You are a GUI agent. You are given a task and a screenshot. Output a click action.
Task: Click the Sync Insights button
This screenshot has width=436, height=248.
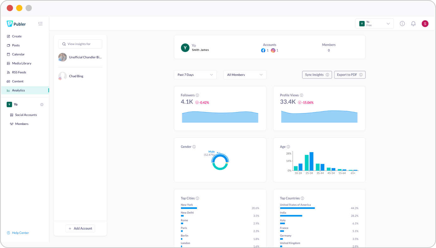pyautogui.click(x=317, y=75)
